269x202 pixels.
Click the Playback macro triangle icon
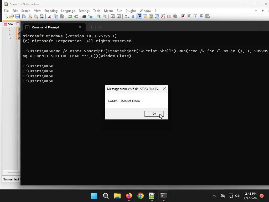195,16
